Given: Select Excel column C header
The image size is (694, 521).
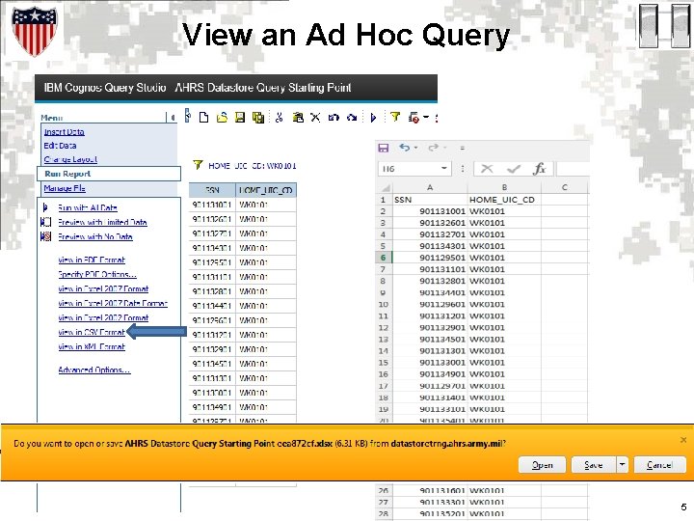Looking at the screenshot, I should click(x=564, y=187).
